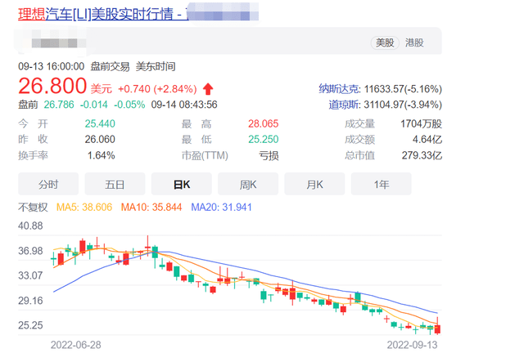The image size is (524, 353).
Task: Click the change value +0.740 (+2.84%)
Action: [157, 89]
